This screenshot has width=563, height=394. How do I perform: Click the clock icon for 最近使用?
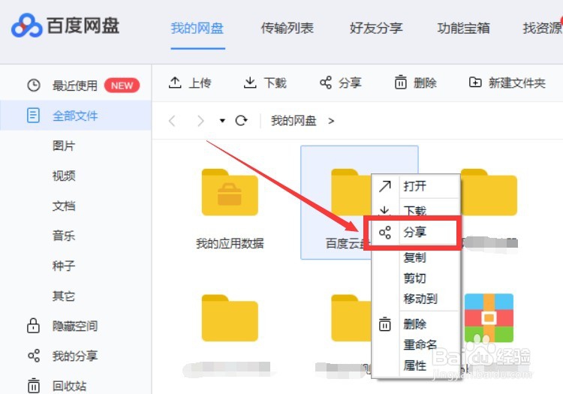[34, 85]
